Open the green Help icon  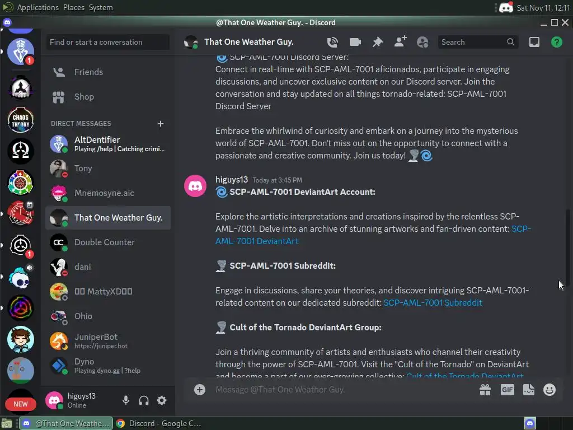pyautogui.click(x=557, y=43)
